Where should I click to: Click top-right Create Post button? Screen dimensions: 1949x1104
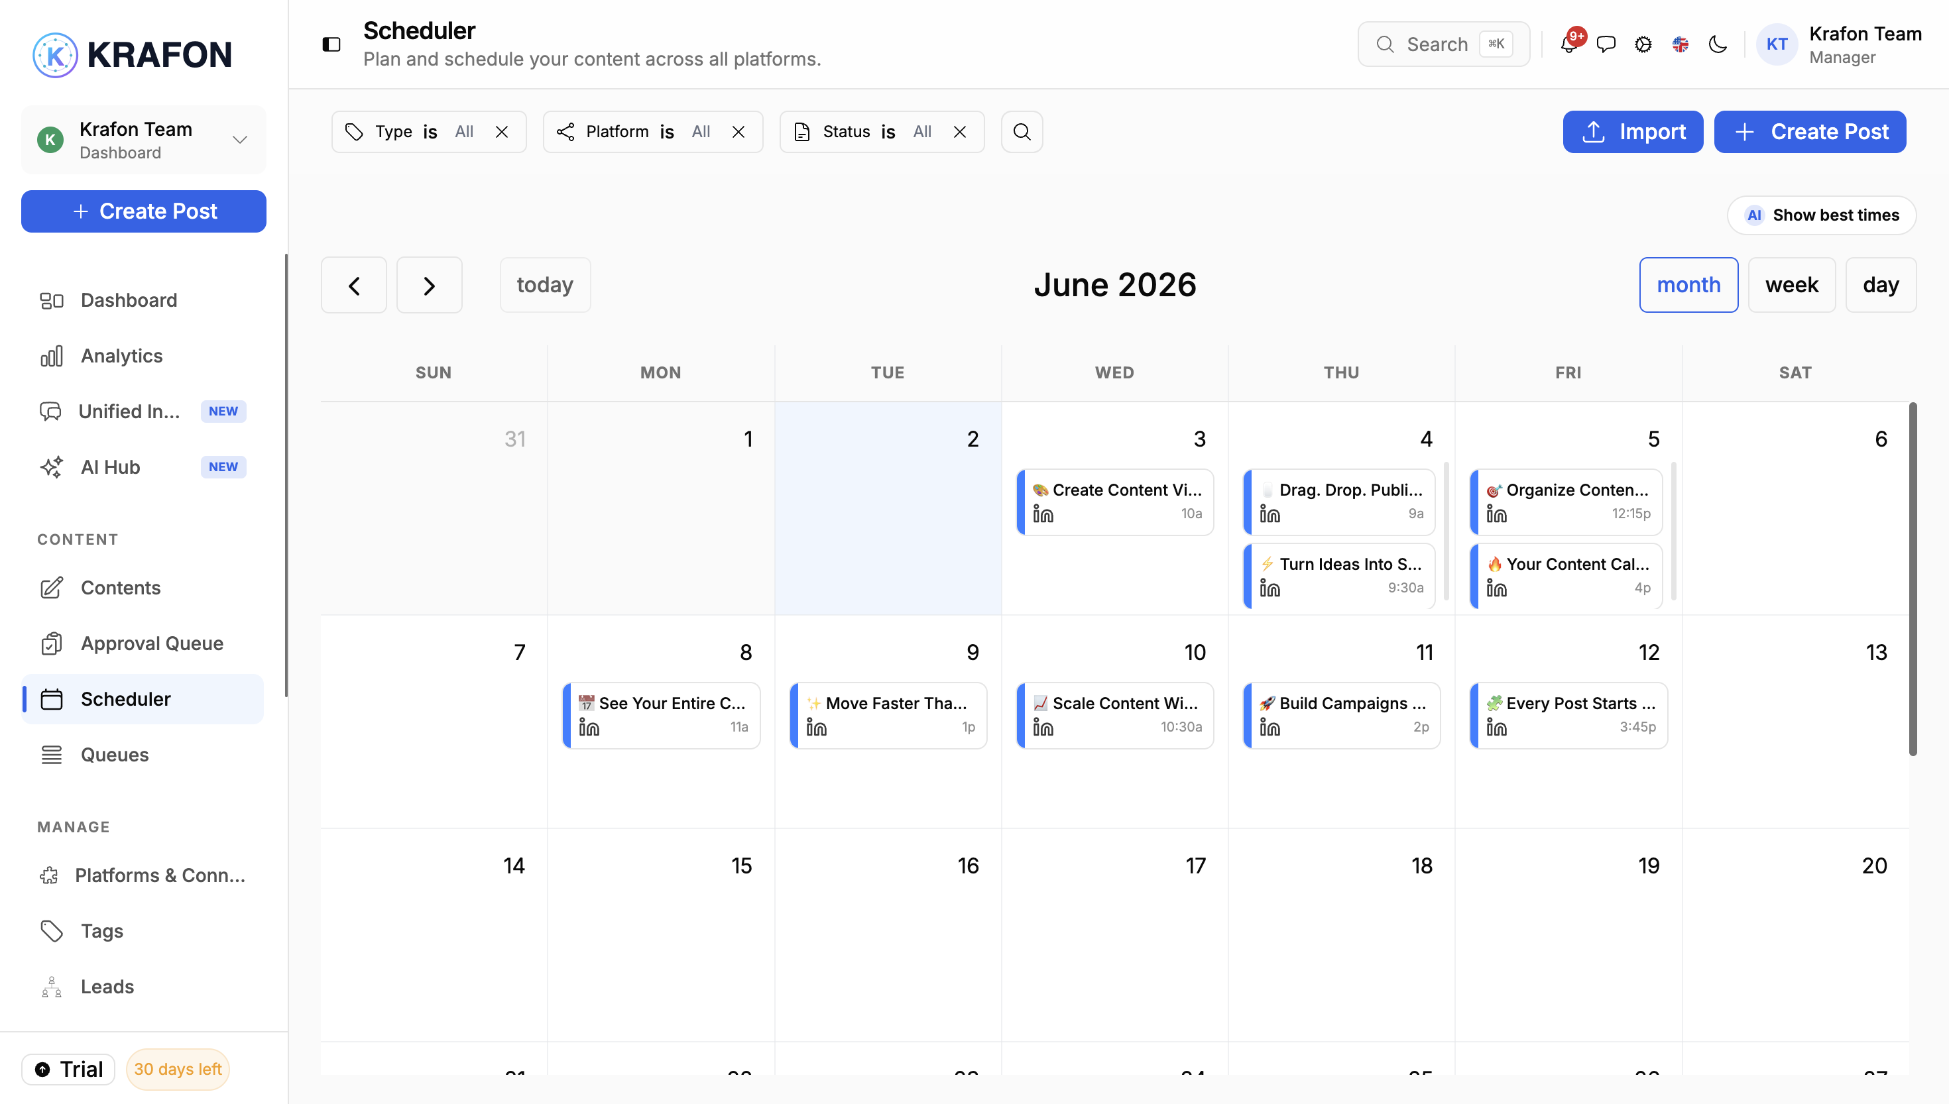point(1810,132)
